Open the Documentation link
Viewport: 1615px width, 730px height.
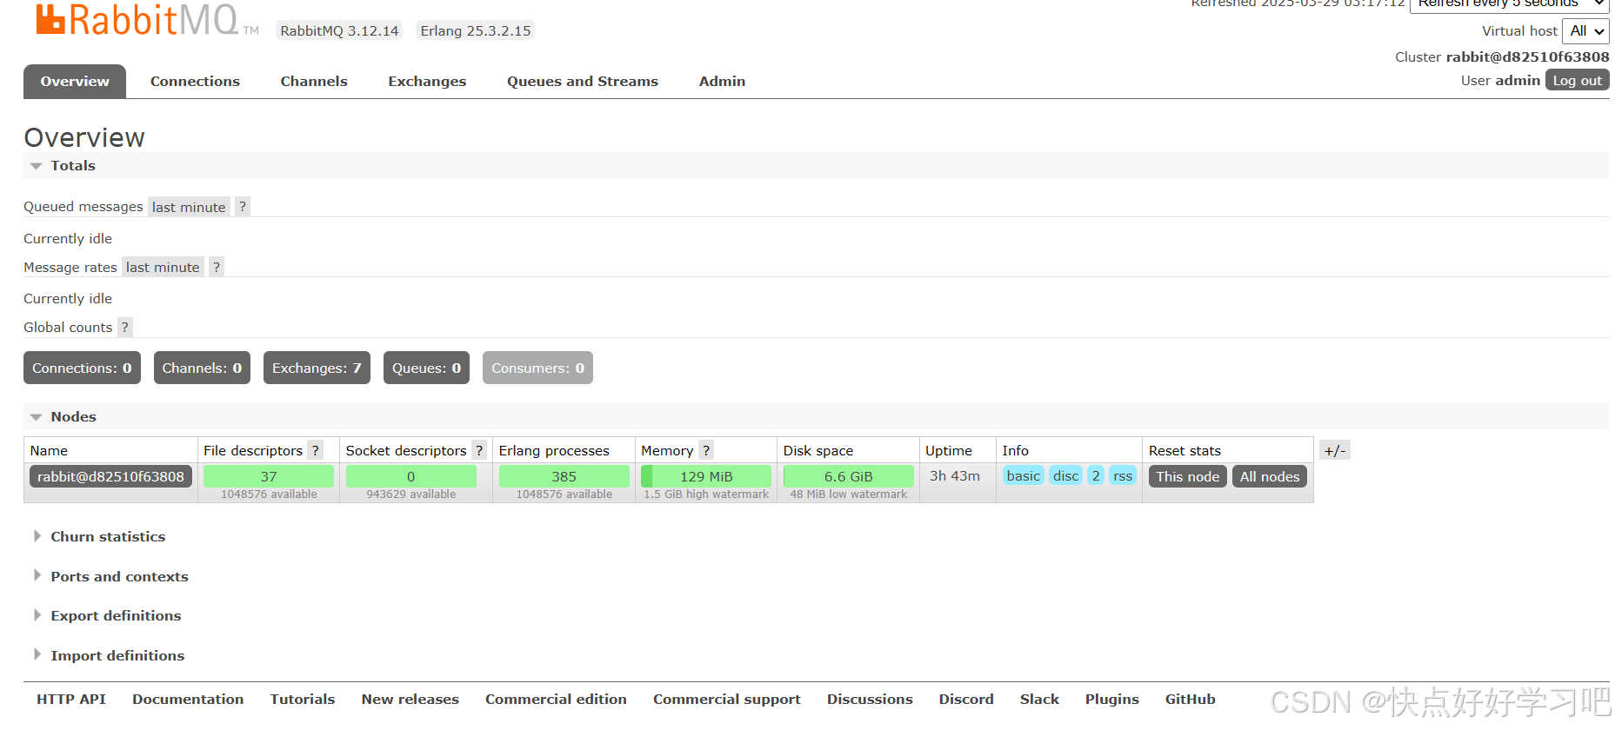[x=188, y=699]
